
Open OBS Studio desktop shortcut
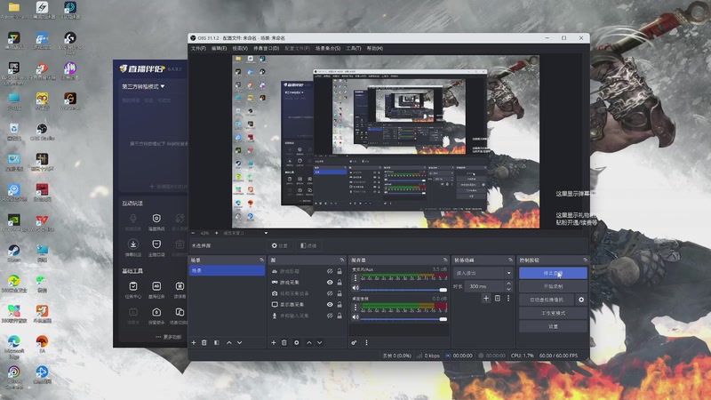tap(42, 132)
